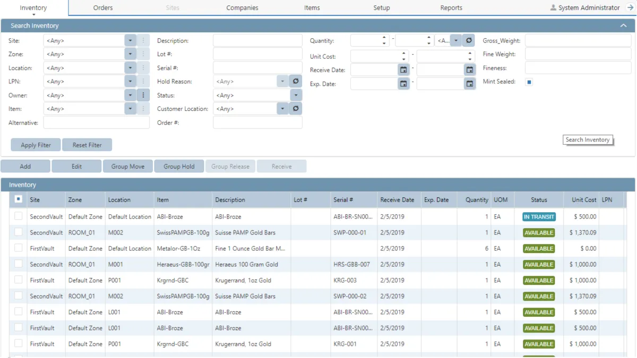
Task: Click the Quantity unit refresh icon
Action: 469,41
